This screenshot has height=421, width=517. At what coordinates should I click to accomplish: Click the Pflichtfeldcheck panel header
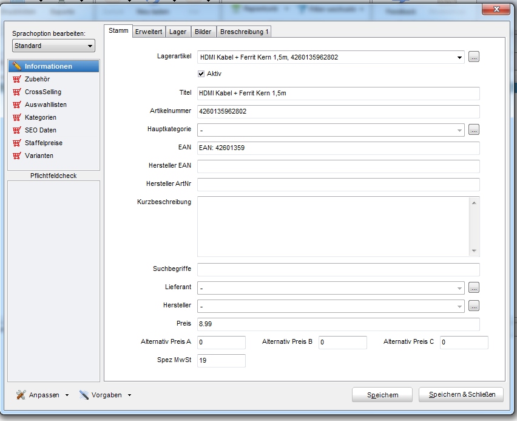click(53, 176)
